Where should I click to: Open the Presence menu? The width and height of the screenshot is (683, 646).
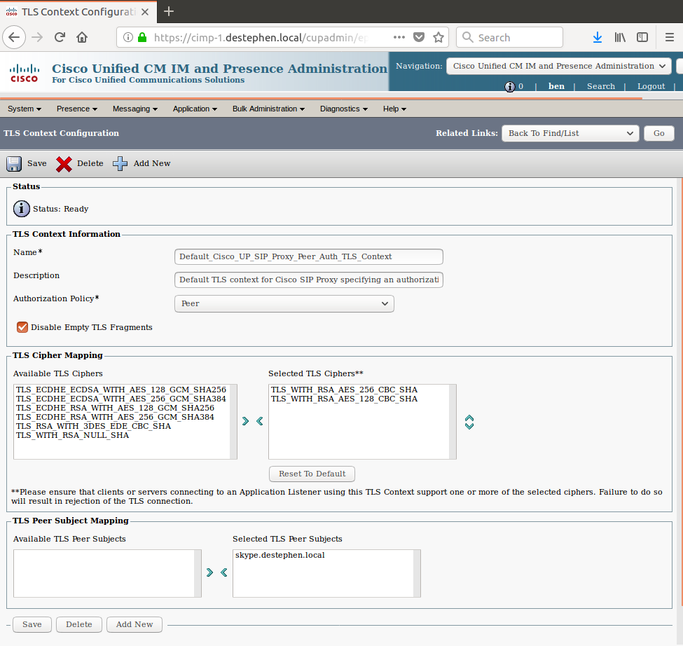pyautogui.click(x=76, y=109)
